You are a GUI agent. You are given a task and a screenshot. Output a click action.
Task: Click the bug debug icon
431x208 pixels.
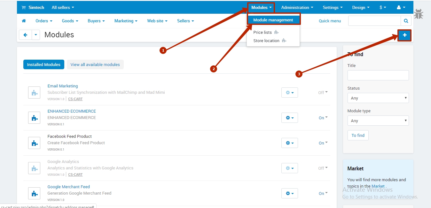coord(419,14)
